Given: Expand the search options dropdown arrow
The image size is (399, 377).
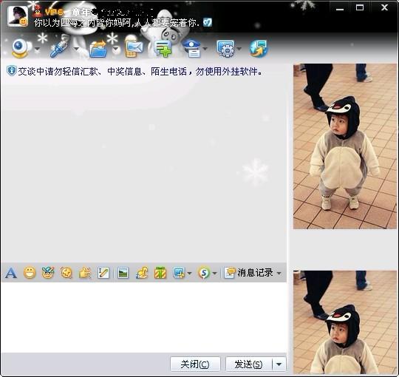Looking at the screenshot, I should pos(215,274).
